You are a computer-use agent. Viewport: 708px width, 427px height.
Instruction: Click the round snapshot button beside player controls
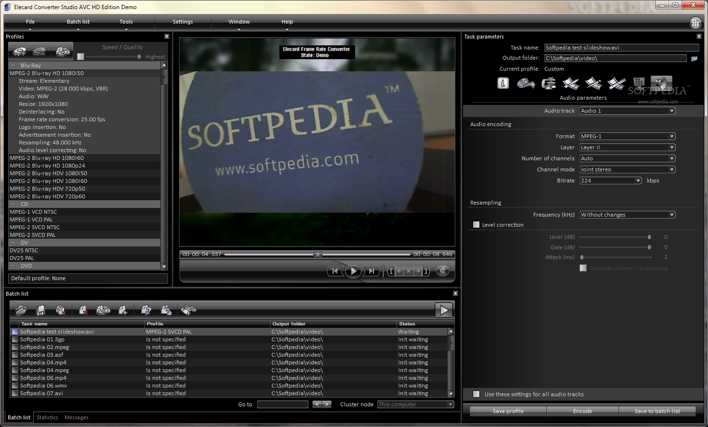pos(443,271)
